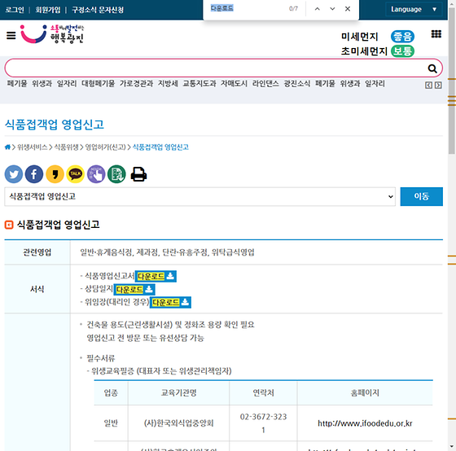Select the first 위생과 keyword

(42, 84)
